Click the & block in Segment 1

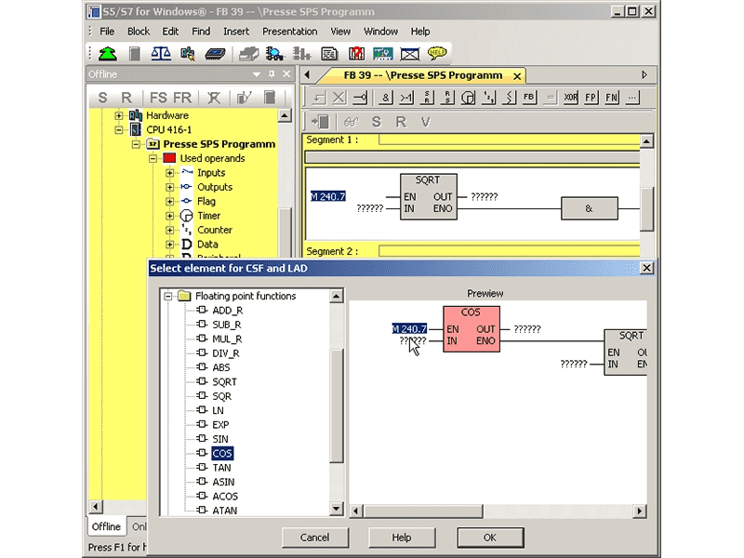(590, 208)
